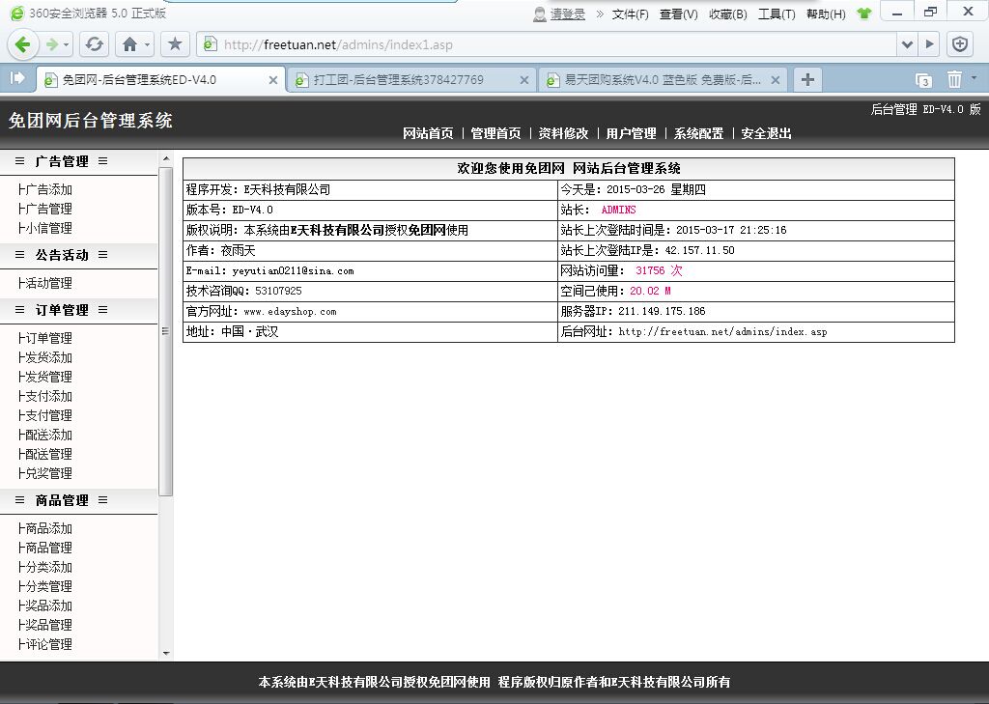The width and height of the screenshot is (989, 704).
Task: Open the forward arrow history dropdown
Action: click(67, 44)
